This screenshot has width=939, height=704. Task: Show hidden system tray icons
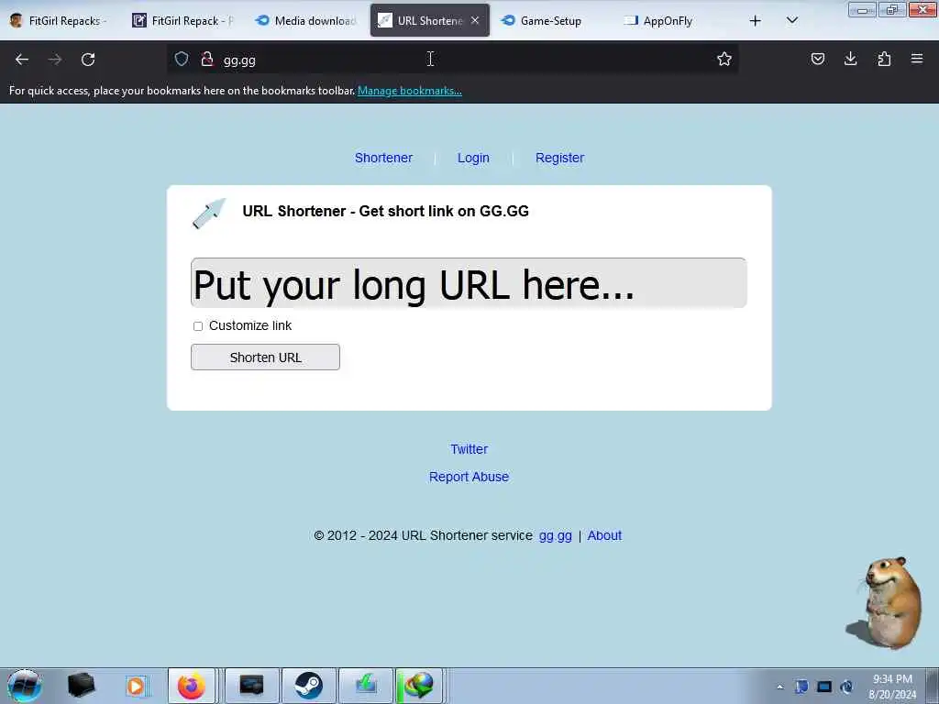(779, 687)
